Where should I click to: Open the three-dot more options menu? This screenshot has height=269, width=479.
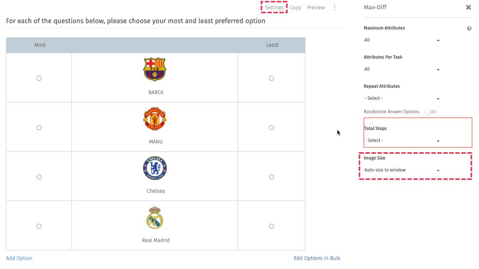point(335,8)
